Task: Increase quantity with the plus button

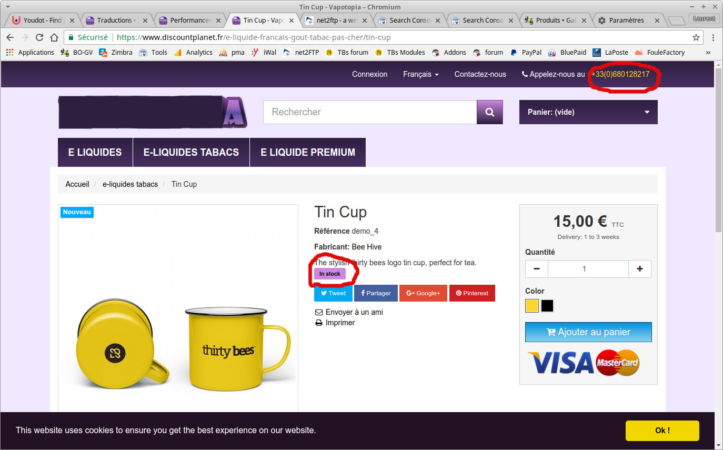Action: (x=639, y=269)
